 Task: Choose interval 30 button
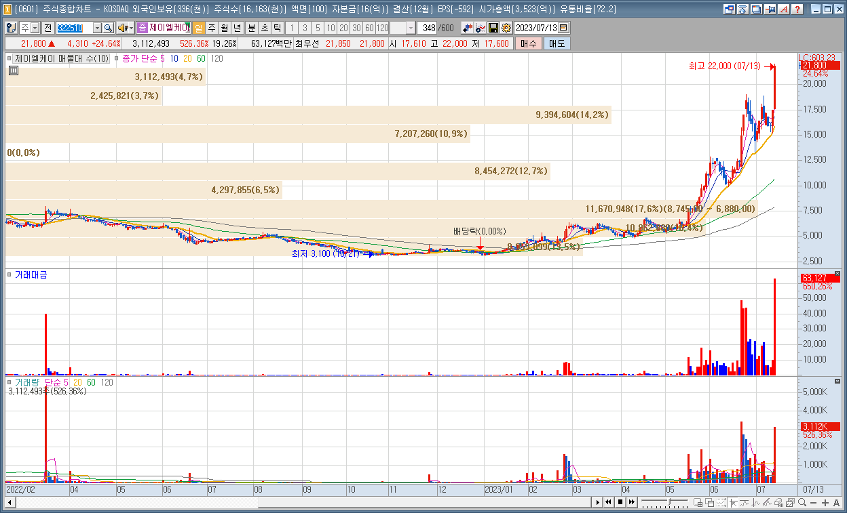(356, 28)
